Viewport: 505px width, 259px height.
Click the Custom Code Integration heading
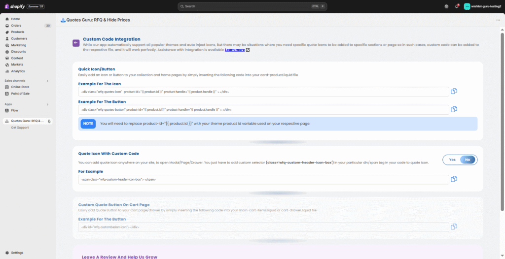coord(111,39)
